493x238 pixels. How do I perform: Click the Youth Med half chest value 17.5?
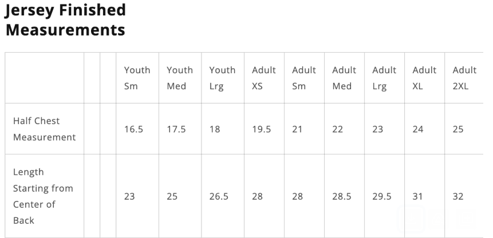pyautogui.click(x=176, y=129)
